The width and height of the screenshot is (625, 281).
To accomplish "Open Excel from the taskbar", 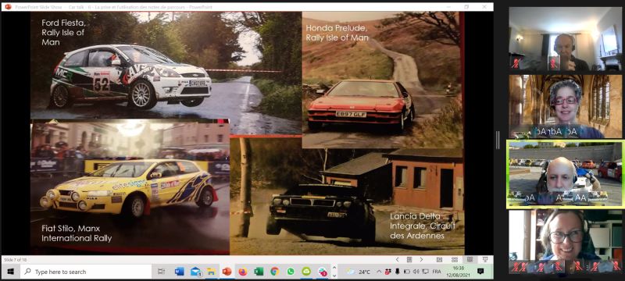I will click(259, 272).
